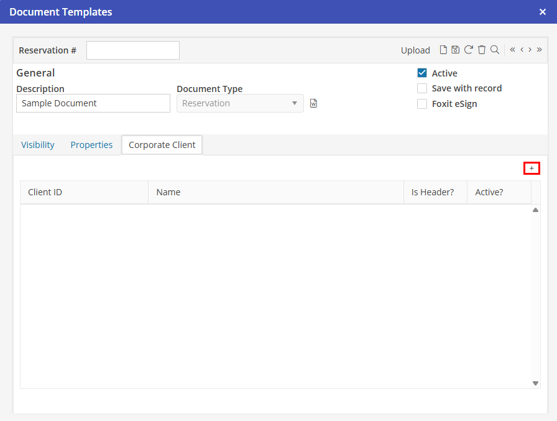This screenshot has width=557, height=421.
Task: Click the Upload button
Action: (415, 50)
